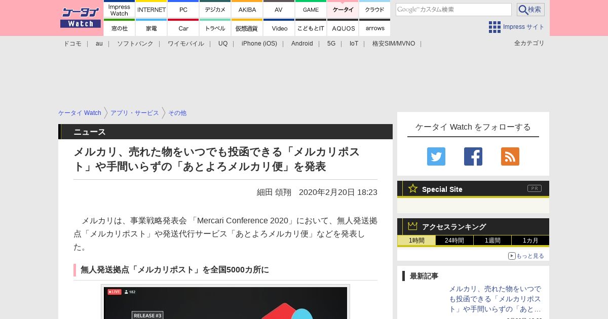Open the Facebook follow icon
Image resolution: width=608 pixels, height=319 pixels.
473,156
